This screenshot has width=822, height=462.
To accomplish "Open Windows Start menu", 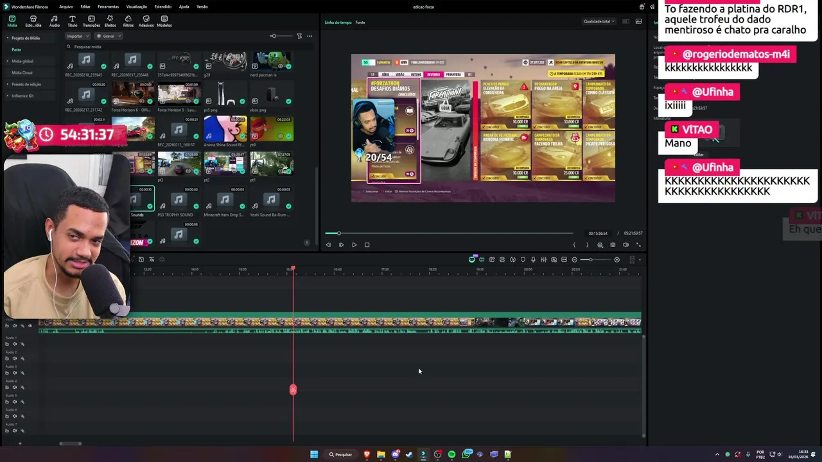I will click(314, 454).
